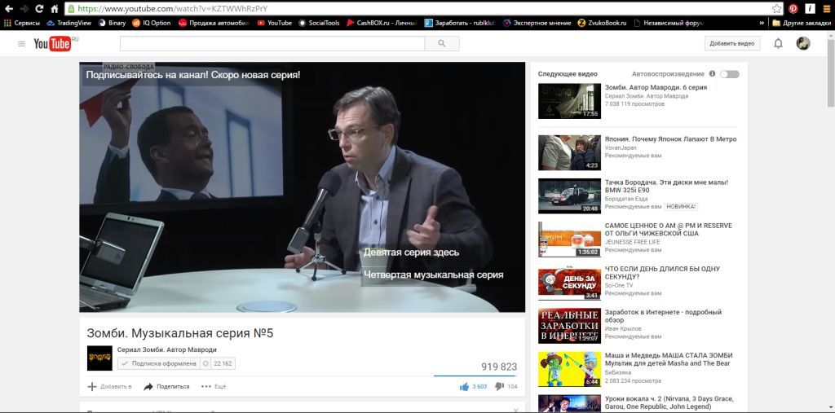Image resolution: width=835 pixels, height=413 pixels.
Task: Open Другие закладки folder
Action: tap(802, 23)
